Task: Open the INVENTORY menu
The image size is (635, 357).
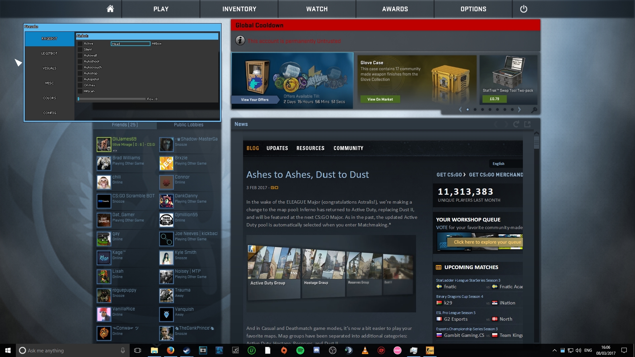Action: [x=239, y=9]
